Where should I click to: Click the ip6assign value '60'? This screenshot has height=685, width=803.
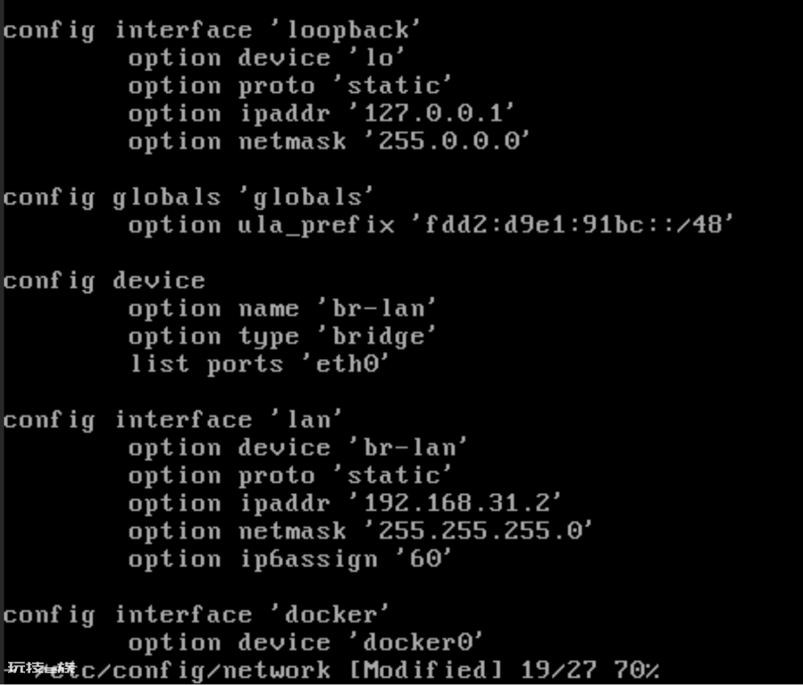425,560
